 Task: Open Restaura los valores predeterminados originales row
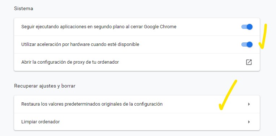tap(137, 104)
